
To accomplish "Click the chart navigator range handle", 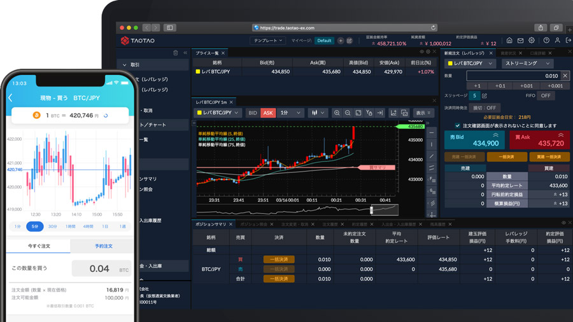I will pyautogui.click(x=372, y=210).
